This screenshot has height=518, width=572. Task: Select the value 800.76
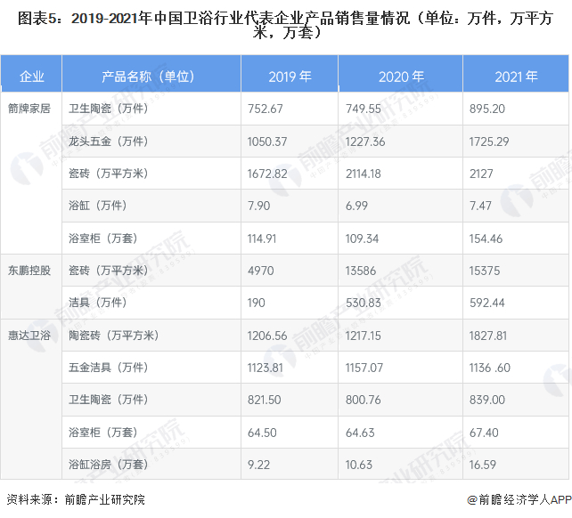pyautogui.click(x=364, y=400)
